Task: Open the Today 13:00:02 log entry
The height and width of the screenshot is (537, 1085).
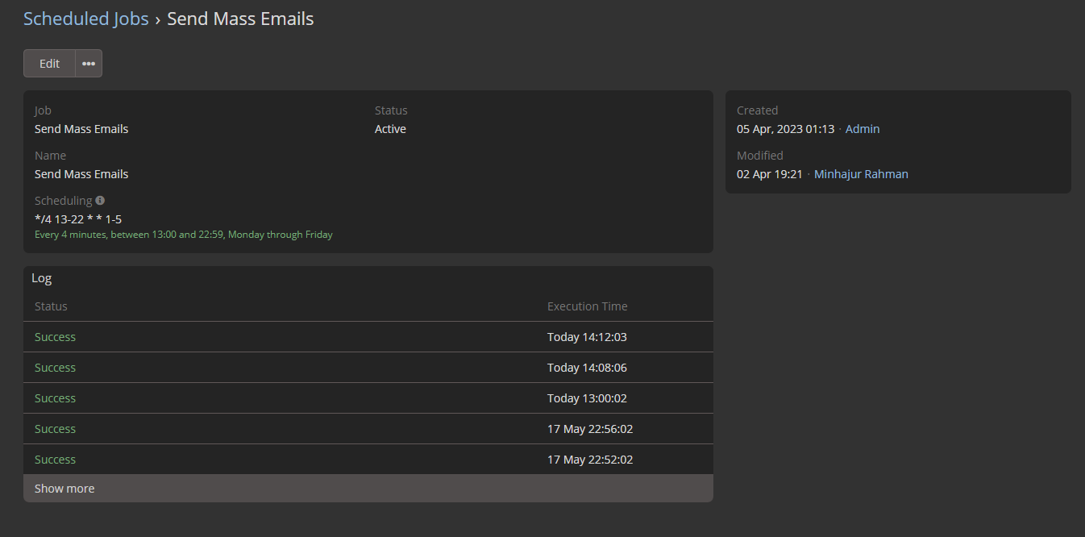Action: [587, 398]
